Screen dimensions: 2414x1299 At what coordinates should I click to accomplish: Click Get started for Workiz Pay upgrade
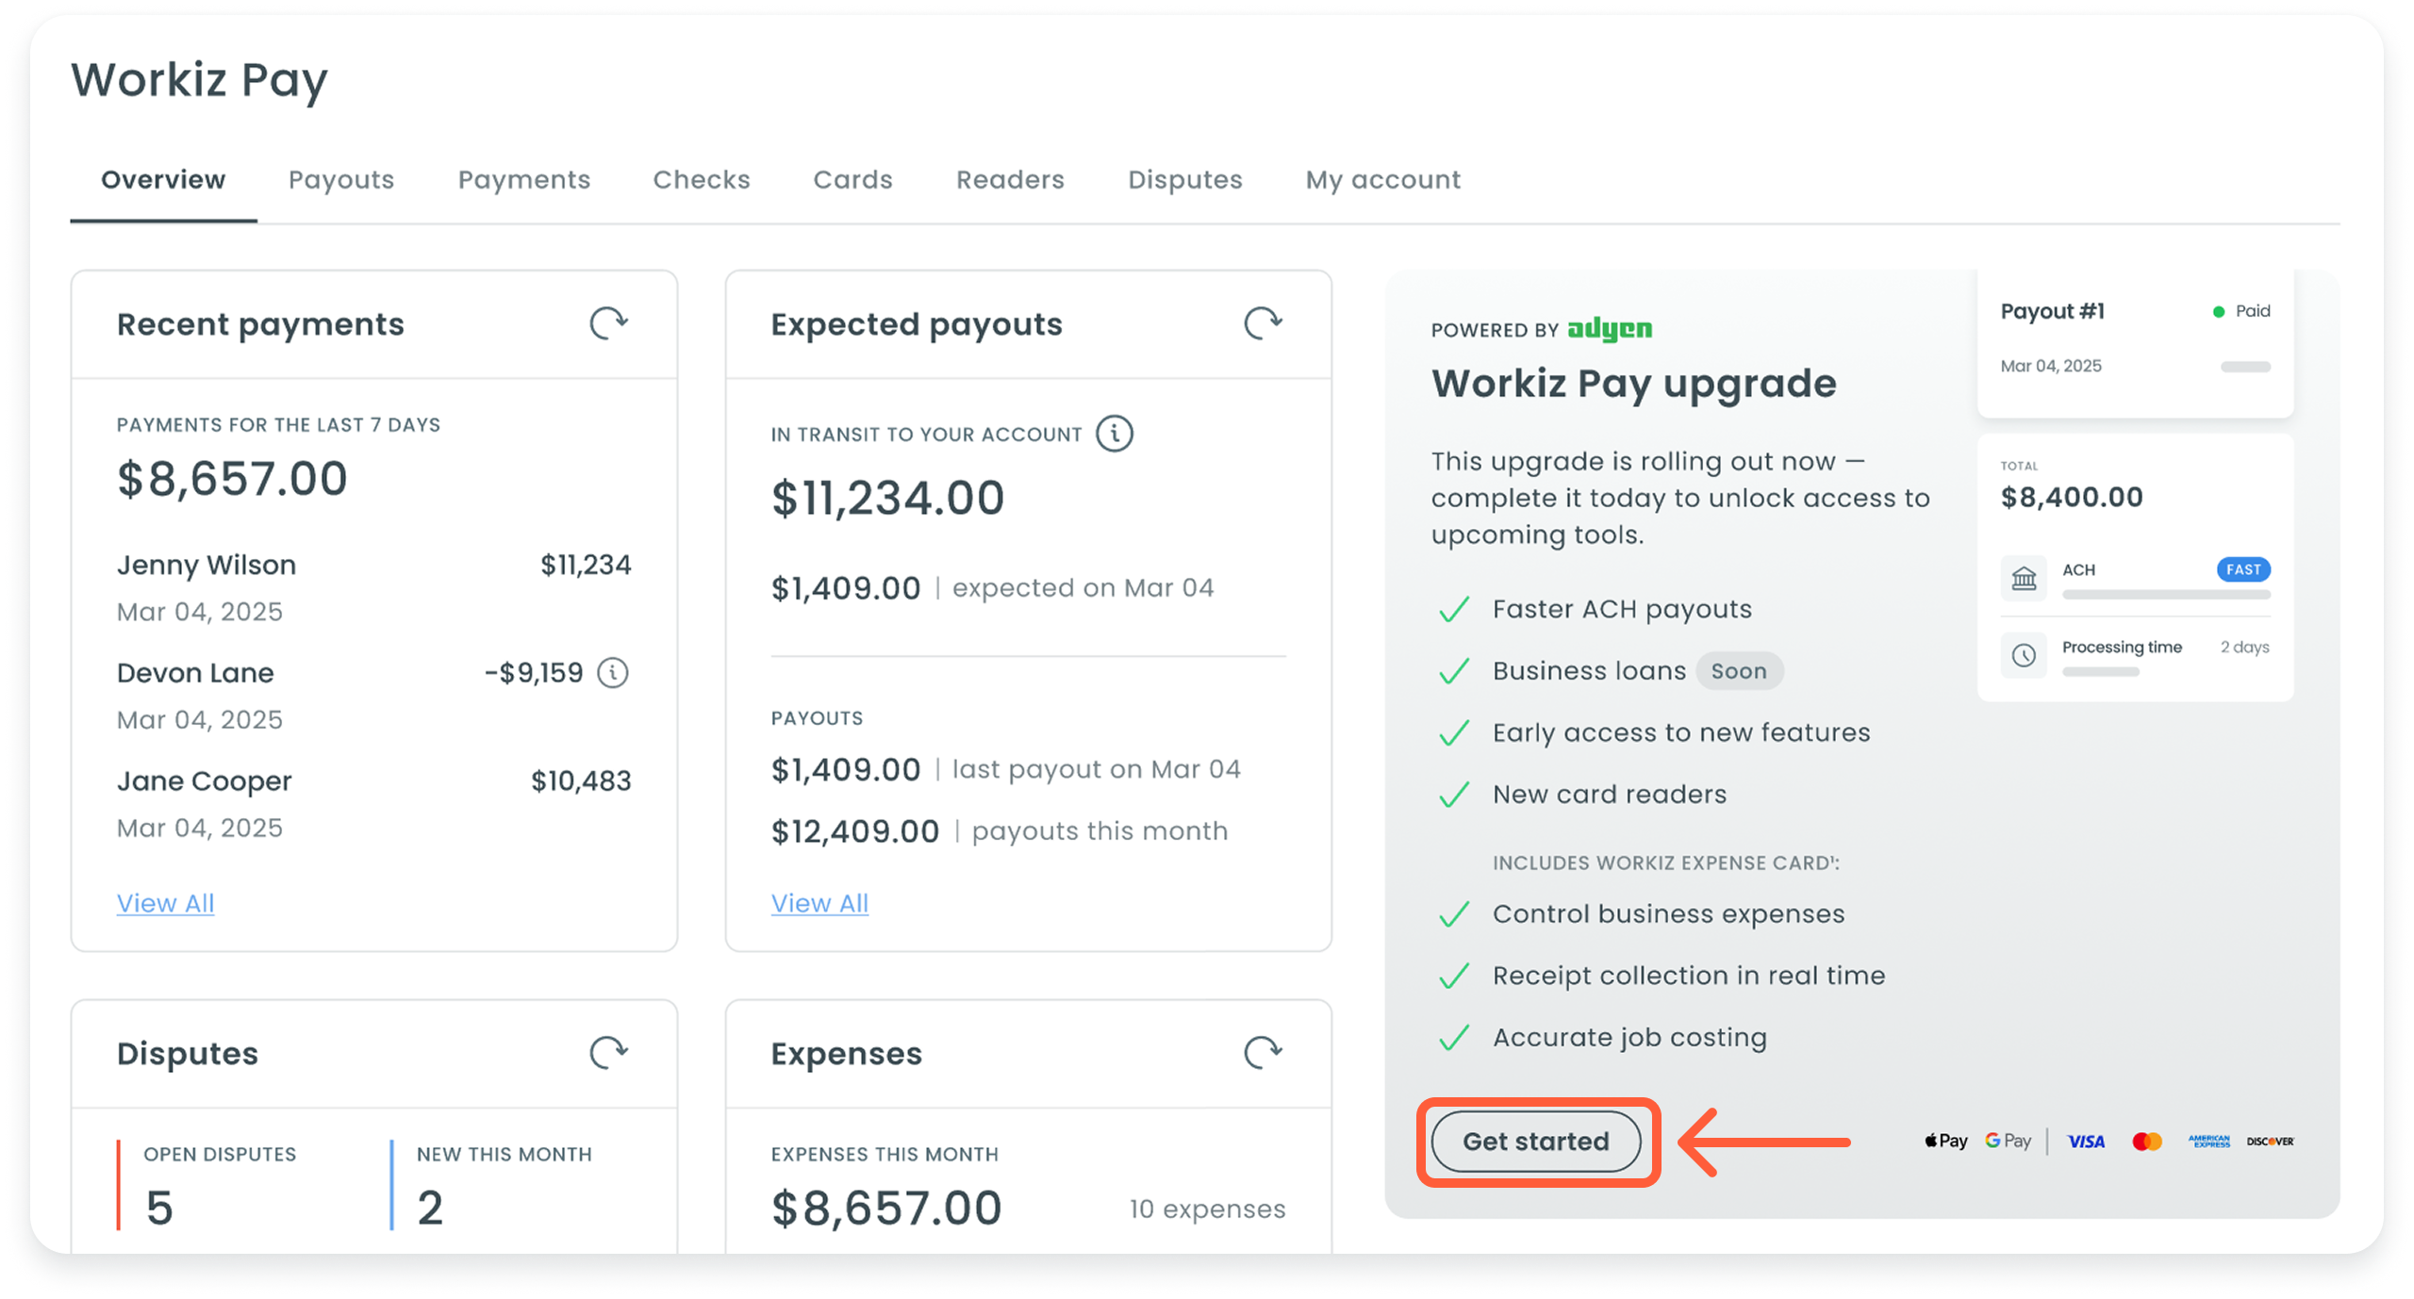pos(1536,1142)
